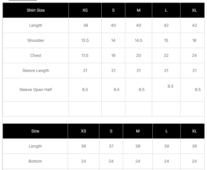Click the "Size" header in the lower table

35,131
